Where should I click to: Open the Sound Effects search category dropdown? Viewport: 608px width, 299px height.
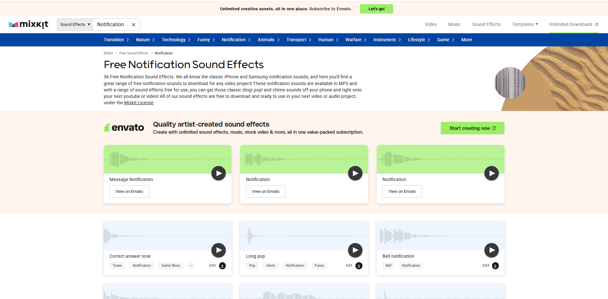[x=75, y=24]
